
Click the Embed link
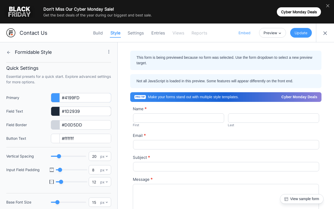[x=244, y=33]
